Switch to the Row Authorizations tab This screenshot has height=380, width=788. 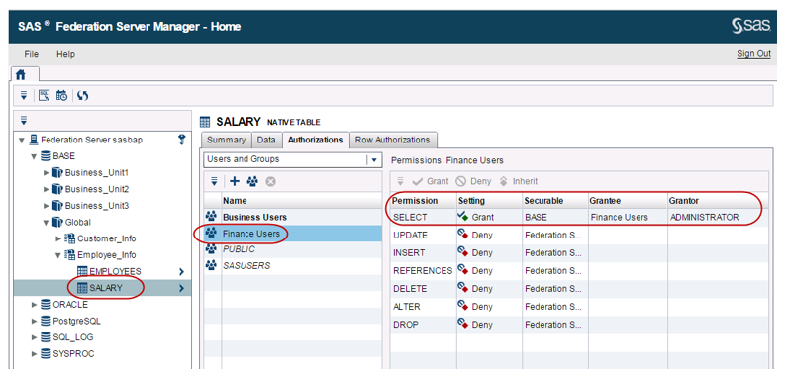(392, 140)
